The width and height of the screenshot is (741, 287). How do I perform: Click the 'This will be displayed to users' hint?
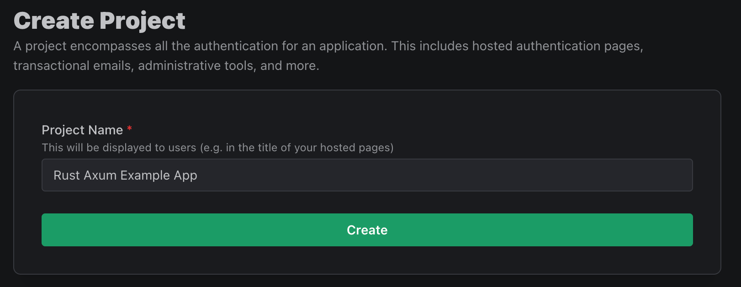(217, 148)
